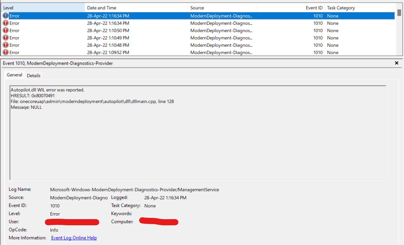Click the error icon beside the 1:09:52 PM event
The width and height of the screenshot is (404, 245).
6,52
